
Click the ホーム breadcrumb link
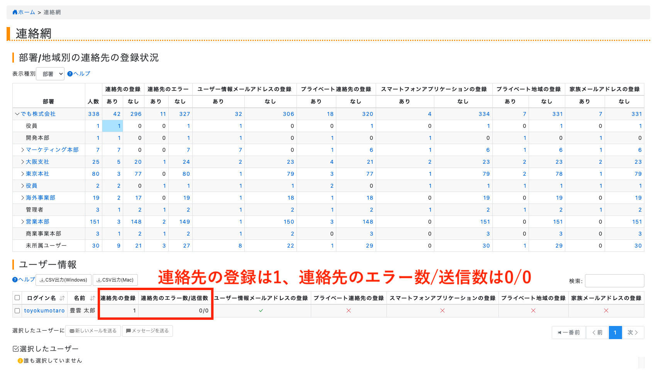point(27,12)
